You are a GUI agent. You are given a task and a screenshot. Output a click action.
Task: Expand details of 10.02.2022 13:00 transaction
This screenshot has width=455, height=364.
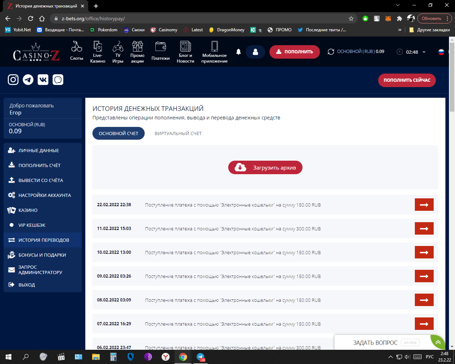click(424, 252)
